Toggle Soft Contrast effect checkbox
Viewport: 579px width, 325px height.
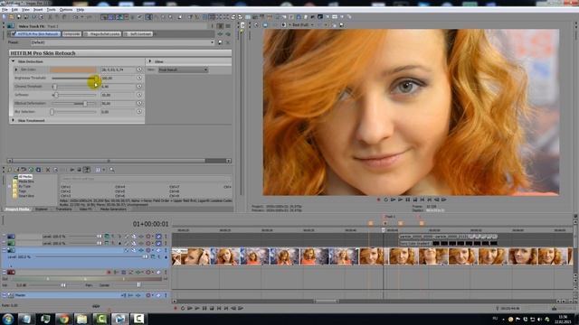(x=126, y=34)
